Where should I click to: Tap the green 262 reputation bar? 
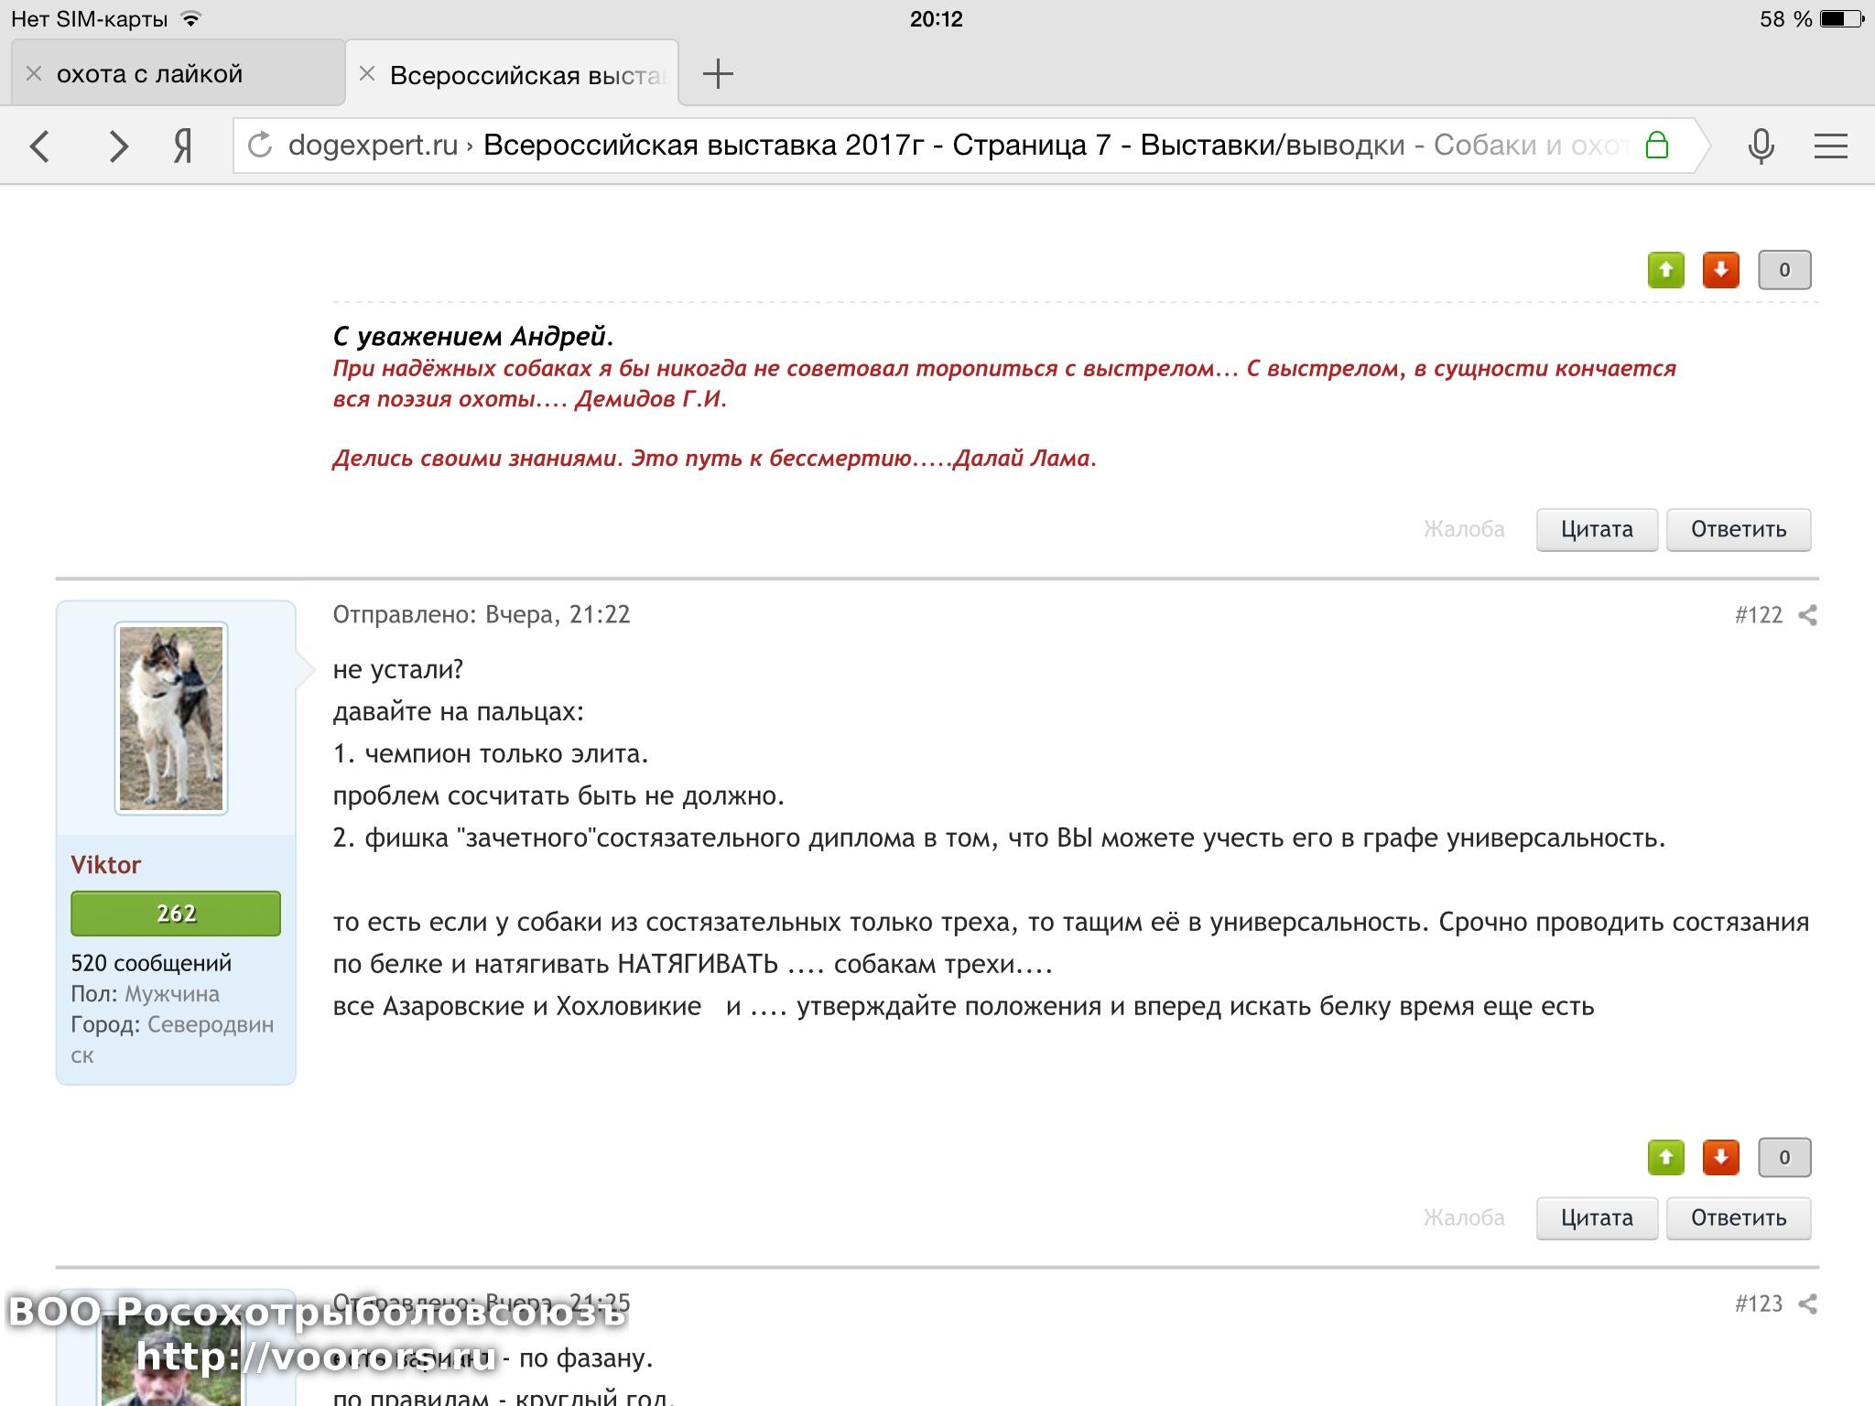click(x=176, y=914)
